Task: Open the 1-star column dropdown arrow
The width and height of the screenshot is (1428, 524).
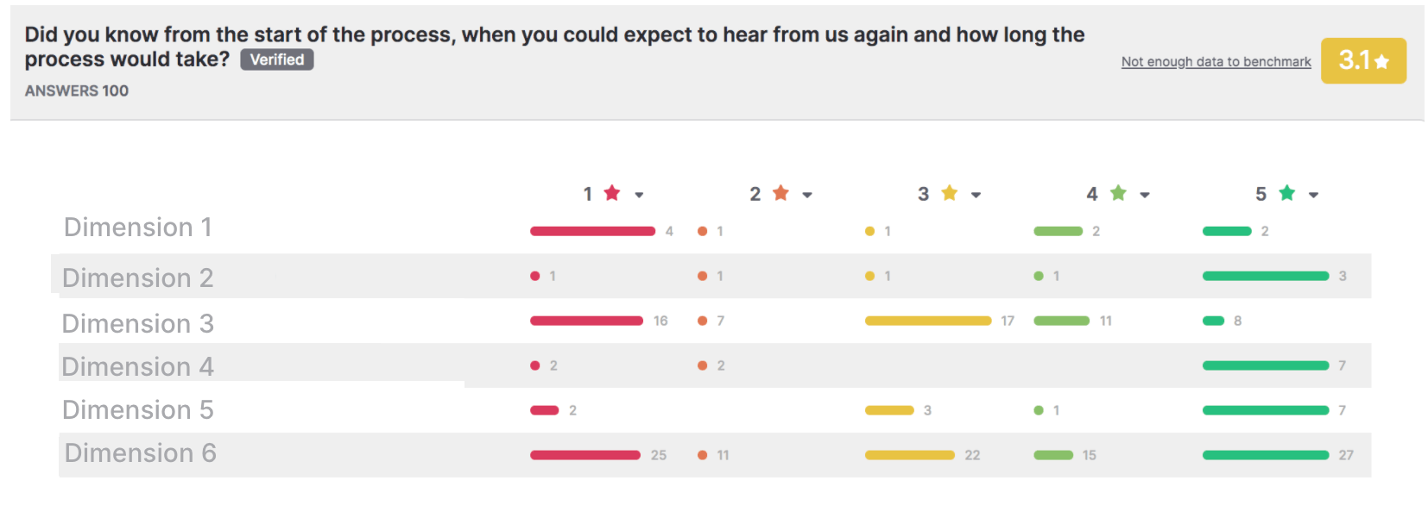Action: [x=639, y=195]
